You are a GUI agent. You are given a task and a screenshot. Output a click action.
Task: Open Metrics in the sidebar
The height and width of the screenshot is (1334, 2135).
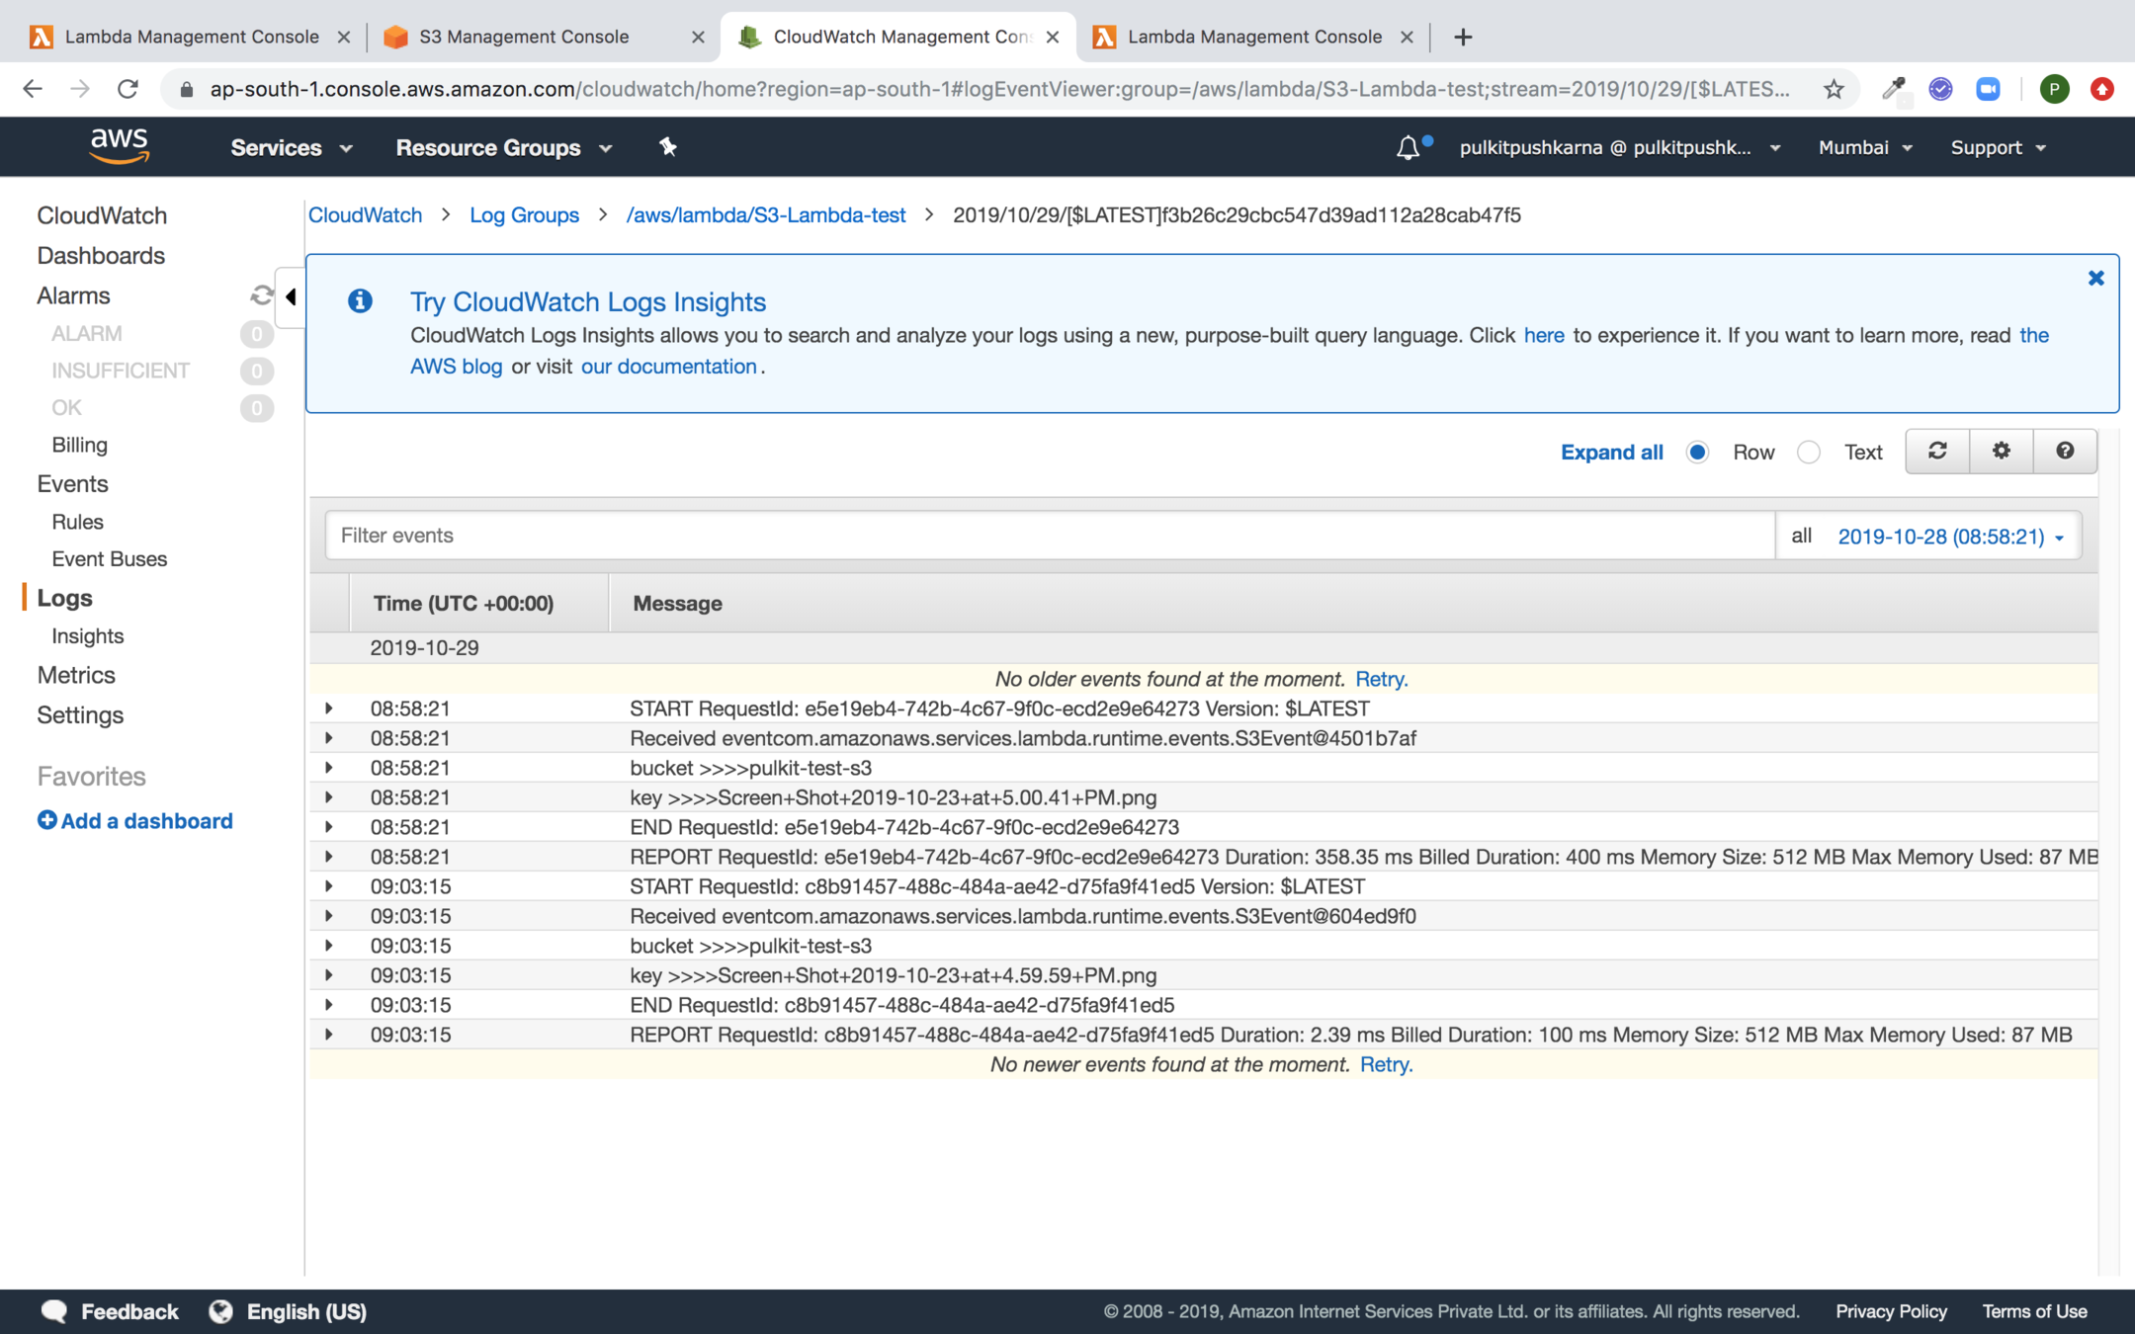(76, 675)
